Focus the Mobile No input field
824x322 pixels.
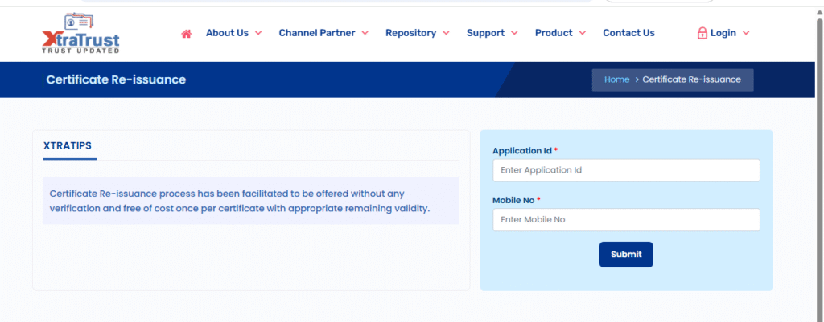click(x=626, y=220)
